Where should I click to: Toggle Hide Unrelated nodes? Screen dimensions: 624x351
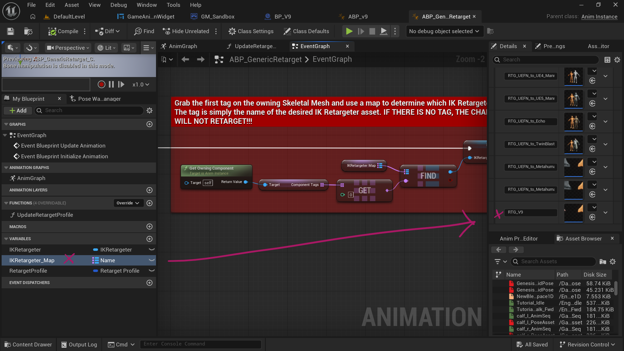coord(186,31)
